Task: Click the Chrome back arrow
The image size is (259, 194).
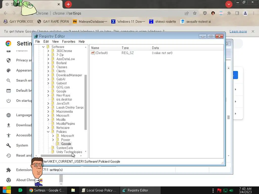Action: point(6,13)
